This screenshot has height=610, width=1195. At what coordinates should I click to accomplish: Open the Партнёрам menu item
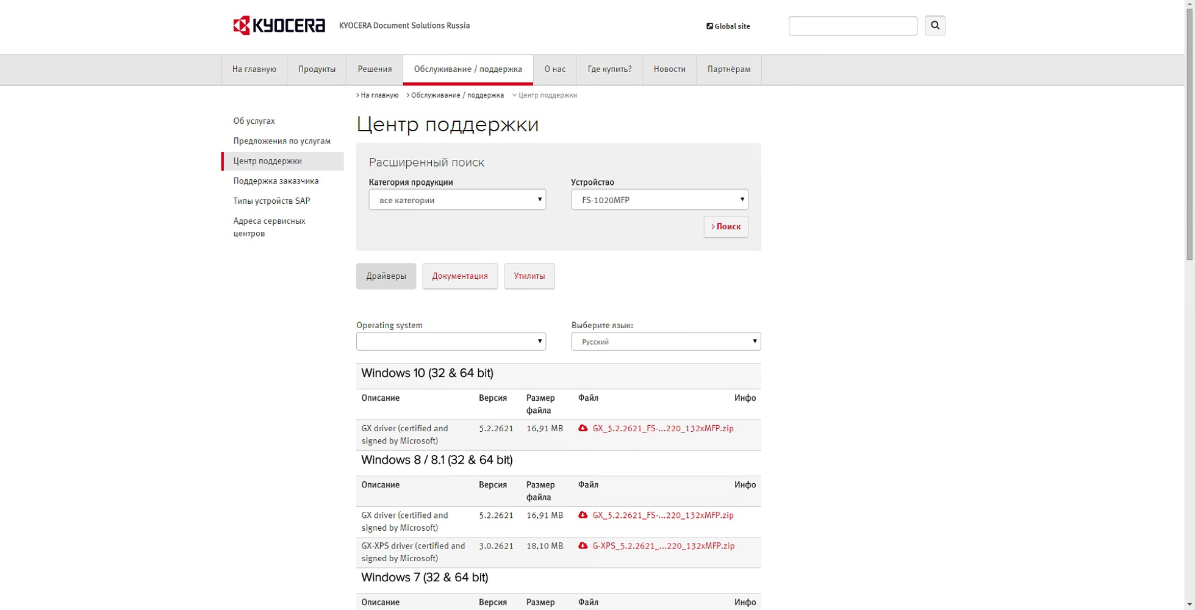tap(729, 70)
